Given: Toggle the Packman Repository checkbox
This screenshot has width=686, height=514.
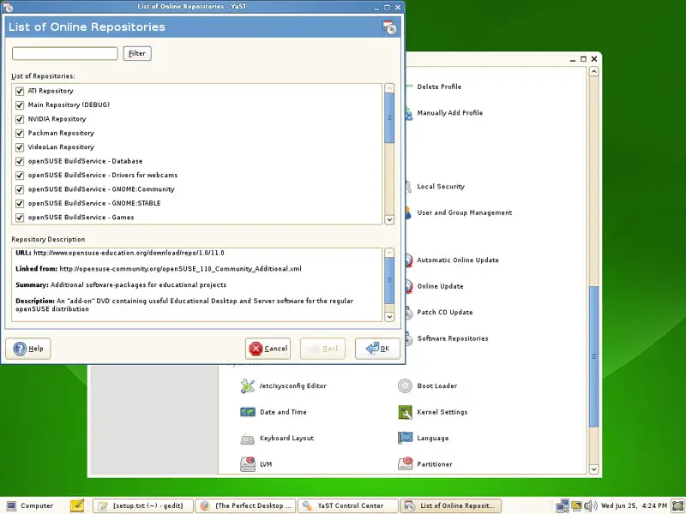Looking at the screenshot, I should click(19, 133).
